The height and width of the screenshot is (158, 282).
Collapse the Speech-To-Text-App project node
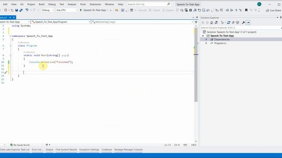coord(203,36)
